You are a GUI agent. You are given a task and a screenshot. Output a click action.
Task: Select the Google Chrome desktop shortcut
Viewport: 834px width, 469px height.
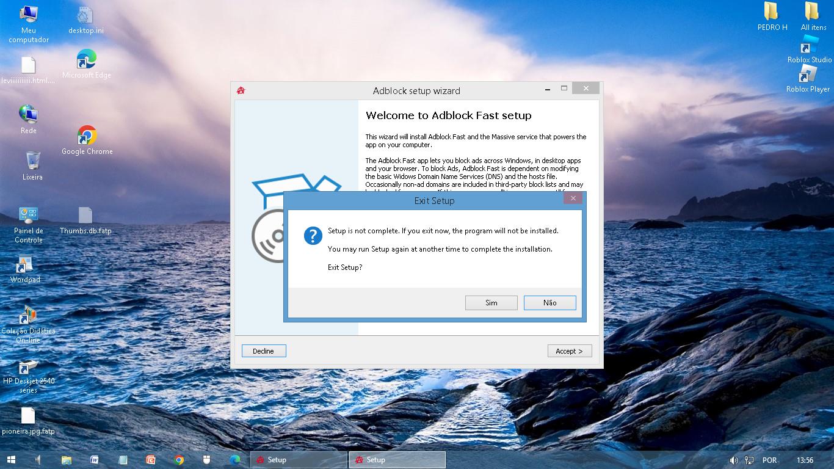tap(87, 136)
